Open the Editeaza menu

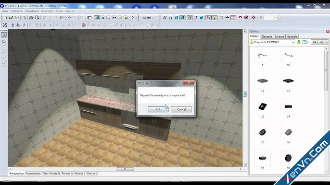point(17,11)
